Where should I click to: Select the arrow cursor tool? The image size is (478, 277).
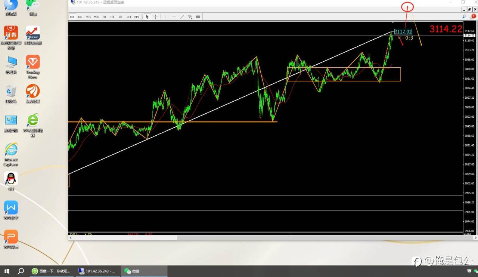click(x=147, y=17)
